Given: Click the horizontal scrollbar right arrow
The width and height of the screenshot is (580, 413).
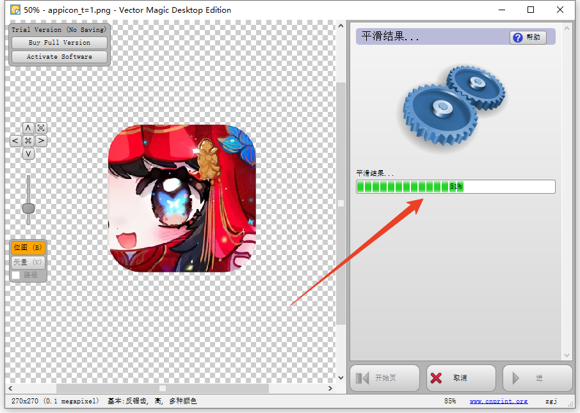Looking at the screenshot, I should click(330, 388).
